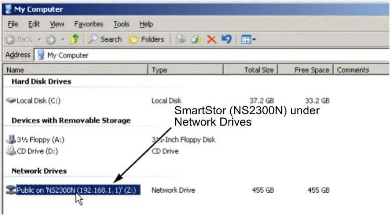Click the Network Drive type cell
The width and height of the screenshot is (391, 215).
tap(173, 190)
